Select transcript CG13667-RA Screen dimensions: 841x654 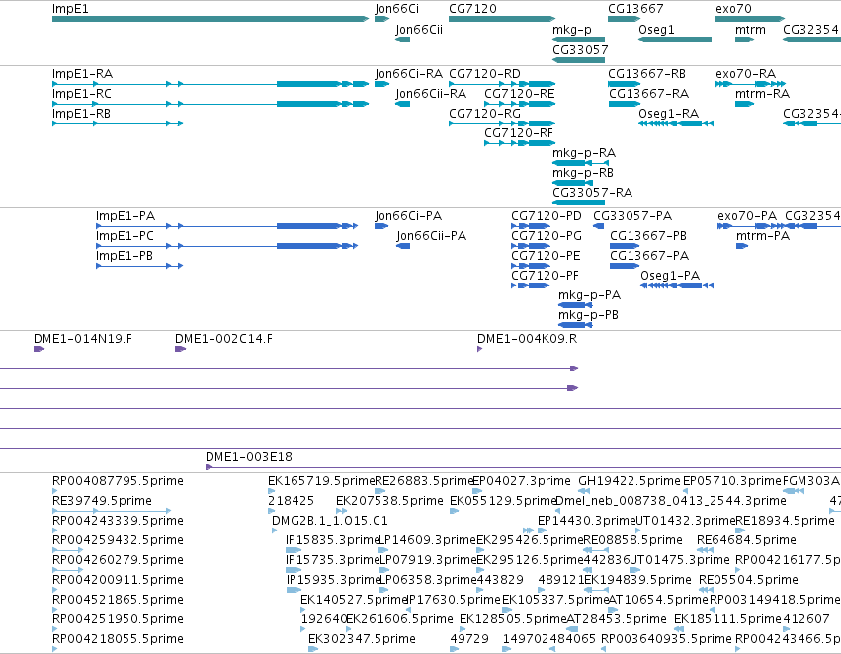click(x=624, y=104)
